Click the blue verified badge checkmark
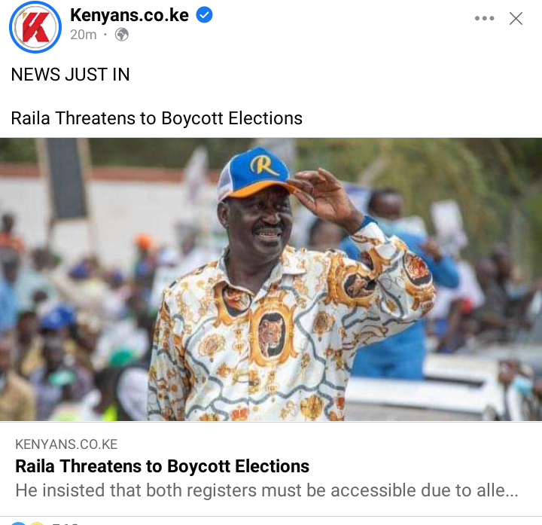 [204, 15]
